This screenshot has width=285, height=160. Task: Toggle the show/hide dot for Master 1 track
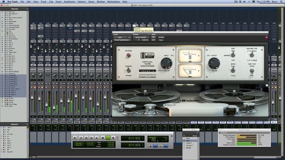pos(2,100)
